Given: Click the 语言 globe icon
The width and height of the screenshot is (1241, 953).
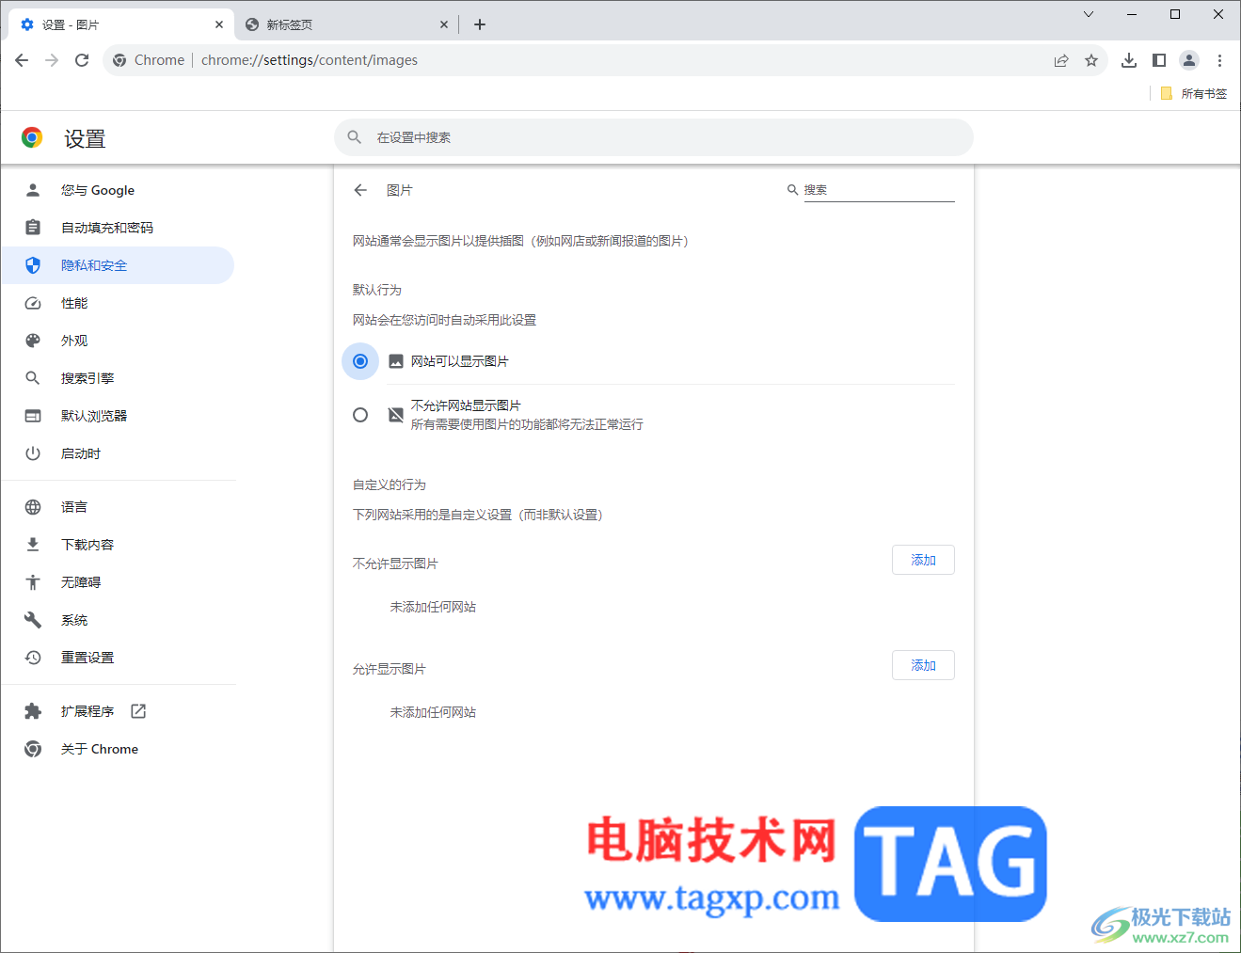Looking at the screenshot, I should [33, 507].
